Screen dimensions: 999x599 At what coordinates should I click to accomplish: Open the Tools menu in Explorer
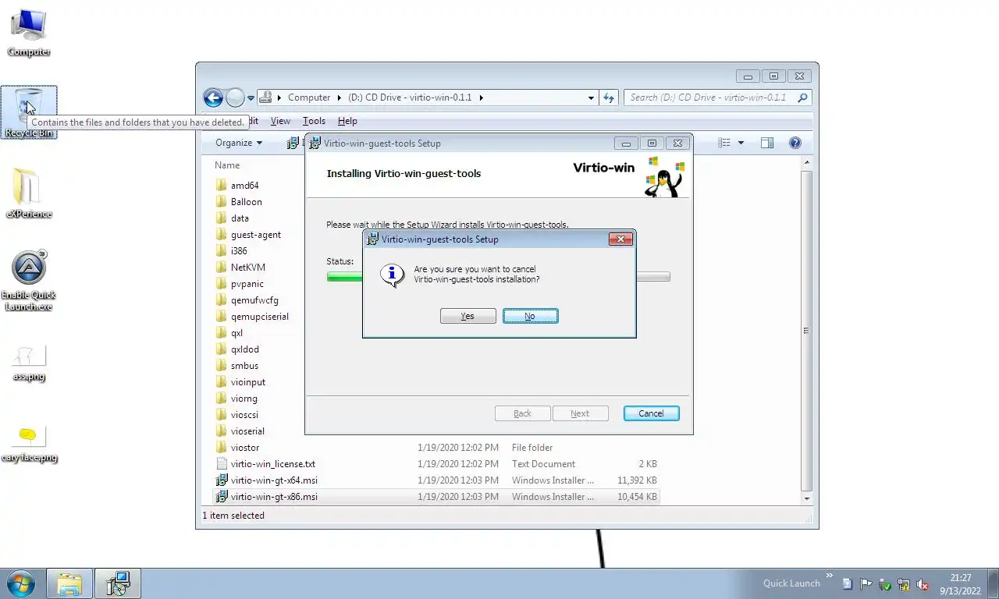[314, 121]
